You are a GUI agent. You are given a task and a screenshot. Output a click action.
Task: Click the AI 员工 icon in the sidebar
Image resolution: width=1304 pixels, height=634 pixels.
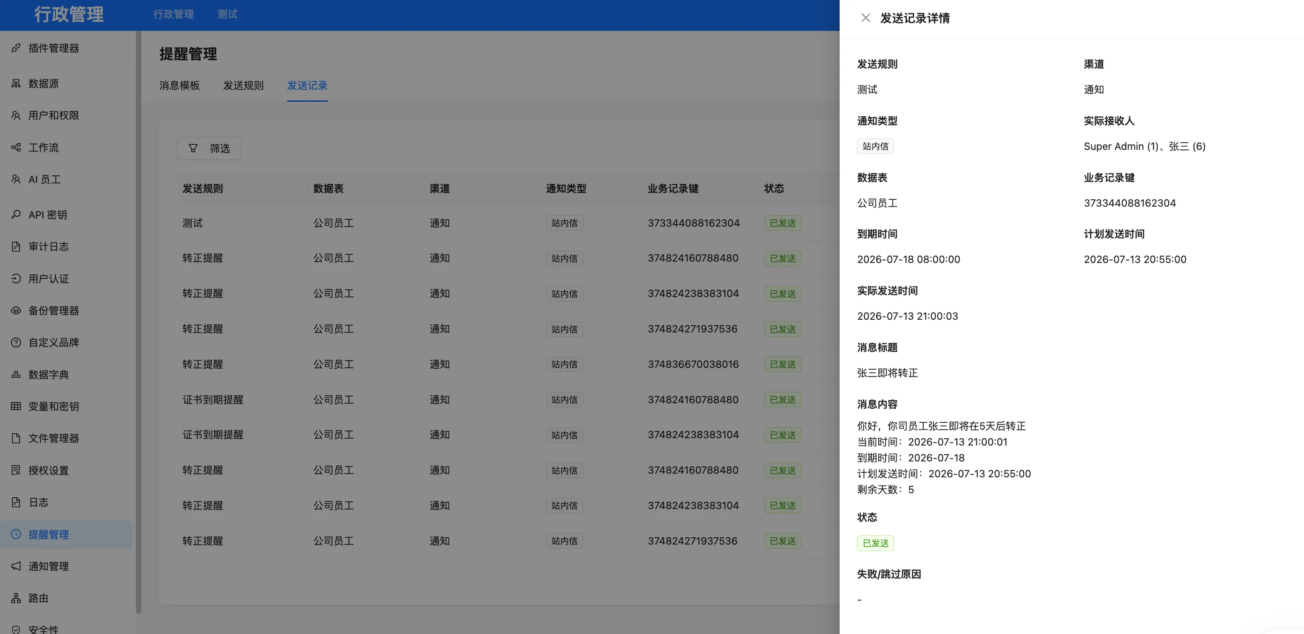tap(16, 179)
